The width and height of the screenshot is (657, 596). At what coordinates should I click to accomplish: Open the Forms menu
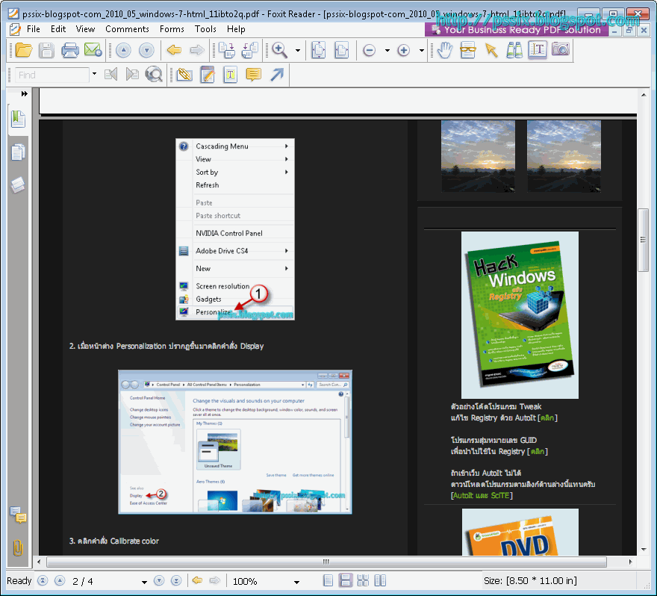coord(172,29)
